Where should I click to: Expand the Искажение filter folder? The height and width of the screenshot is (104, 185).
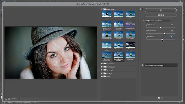pos(102,64)
